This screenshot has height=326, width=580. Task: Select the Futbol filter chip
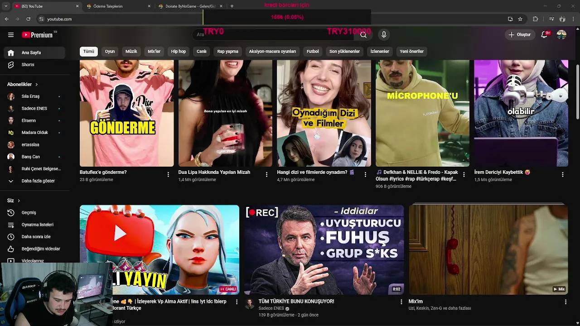tap(313, 51)
